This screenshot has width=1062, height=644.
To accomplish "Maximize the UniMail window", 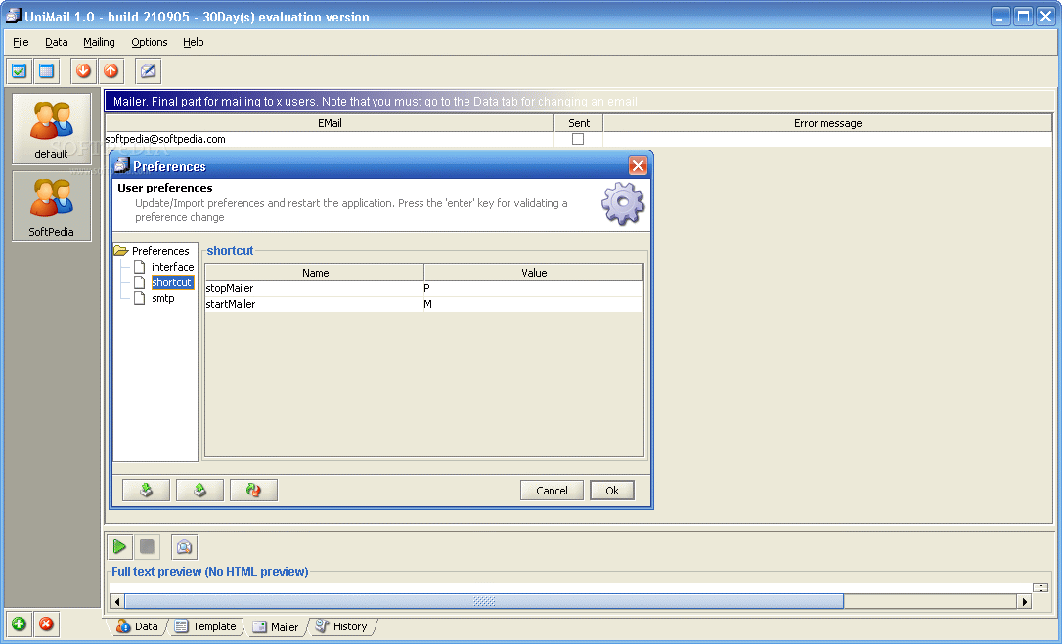I will click(x=1024, y=17).
